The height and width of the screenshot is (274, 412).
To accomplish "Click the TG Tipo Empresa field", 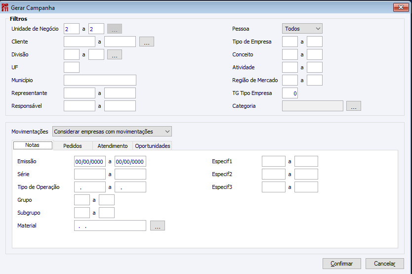I will 290,93.
